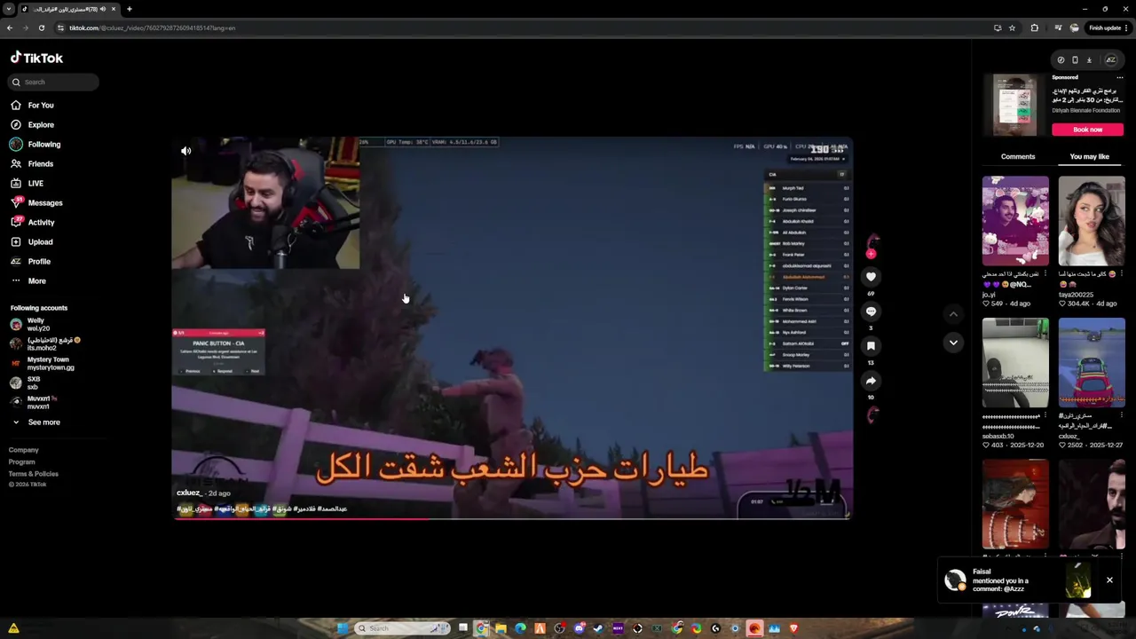Viewport: 1136px width, 639px height.
Task: Expand the Program footer section
Action: click(x=22, y=461)
